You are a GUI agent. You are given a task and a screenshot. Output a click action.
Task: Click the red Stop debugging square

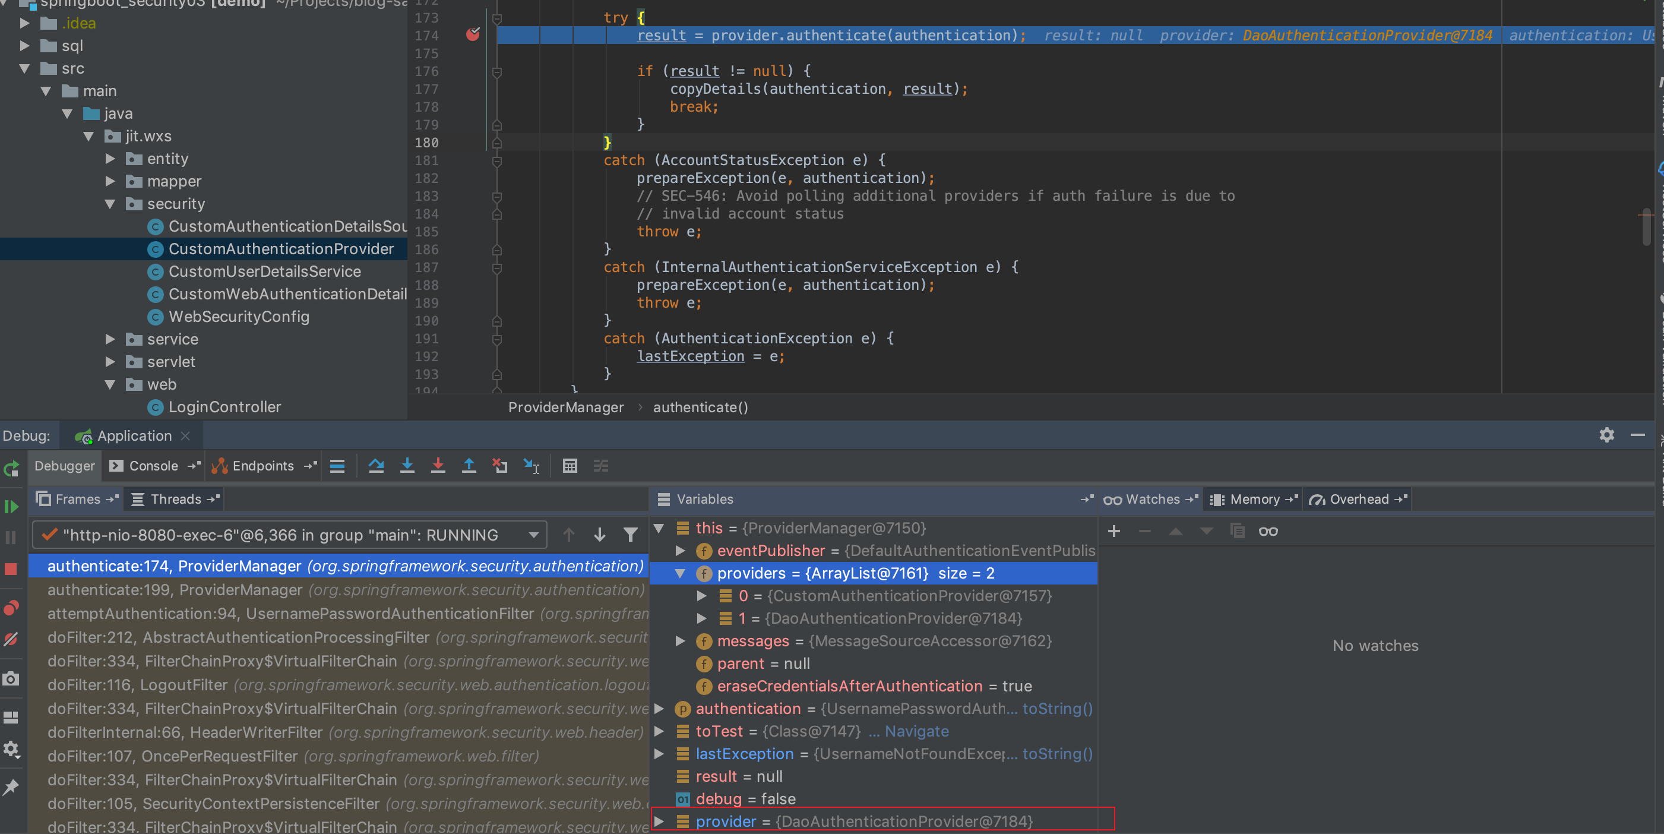click(11, 569)
